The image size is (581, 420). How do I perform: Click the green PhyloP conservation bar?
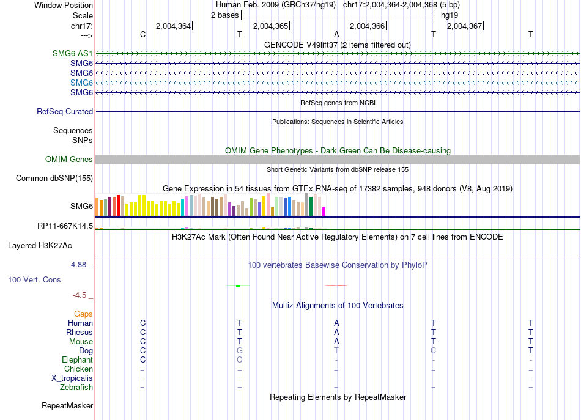pos(238,286)
